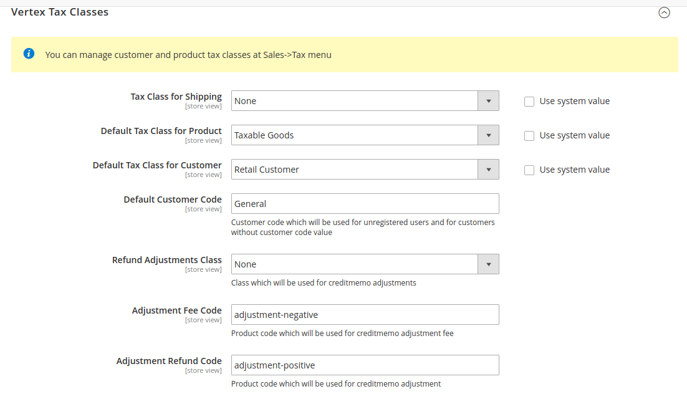Click inside the Default Customer Code field
Image resolution: width=687 pixels, height=404 pixels.
[365, 203]
